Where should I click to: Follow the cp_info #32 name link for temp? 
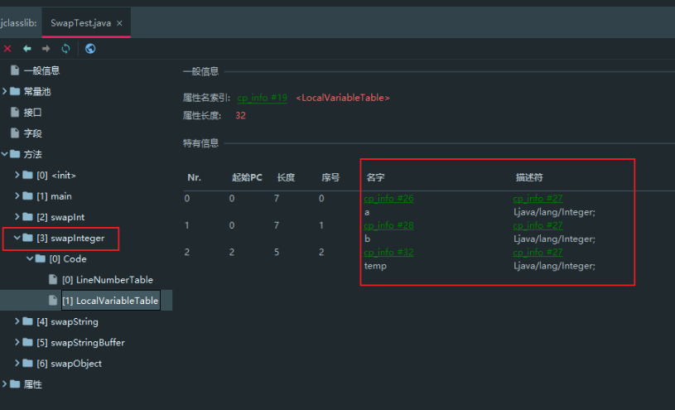(388, 253)
